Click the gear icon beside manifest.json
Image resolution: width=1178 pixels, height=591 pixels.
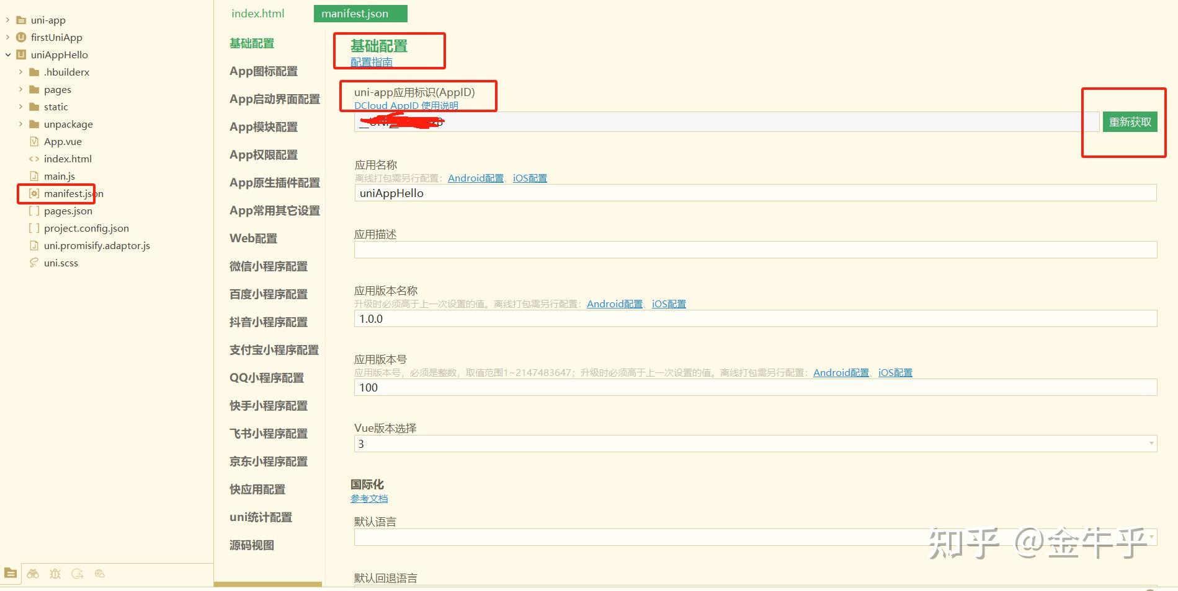pyautogui.click(x=34, y=193)
